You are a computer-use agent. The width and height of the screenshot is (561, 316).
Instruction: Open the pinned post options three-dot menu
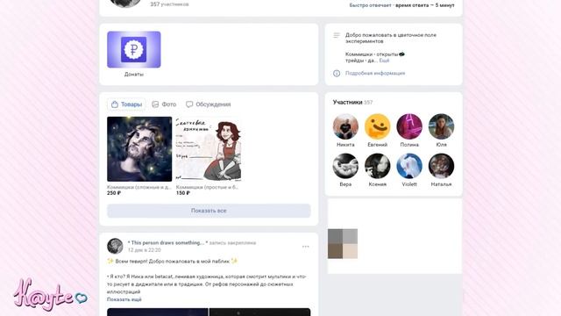[x=305, y=247]
